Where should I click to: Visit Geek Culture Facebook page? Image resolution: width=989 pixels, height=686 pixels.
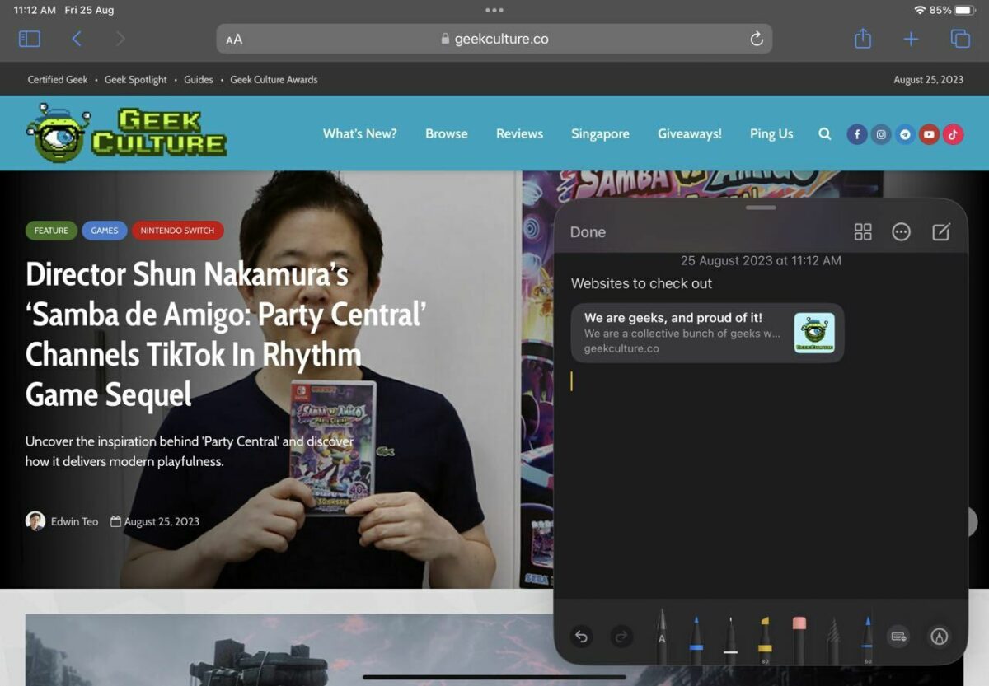(857, 134)
